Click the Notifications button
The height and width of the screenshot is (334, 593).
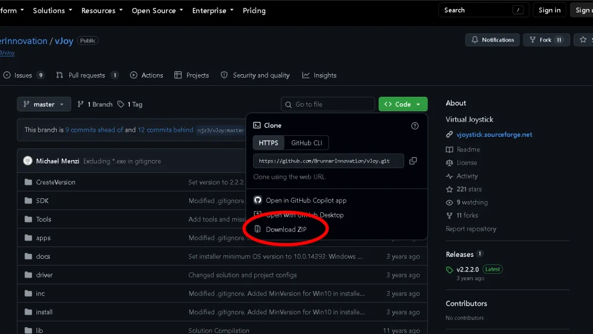[492, 40]
